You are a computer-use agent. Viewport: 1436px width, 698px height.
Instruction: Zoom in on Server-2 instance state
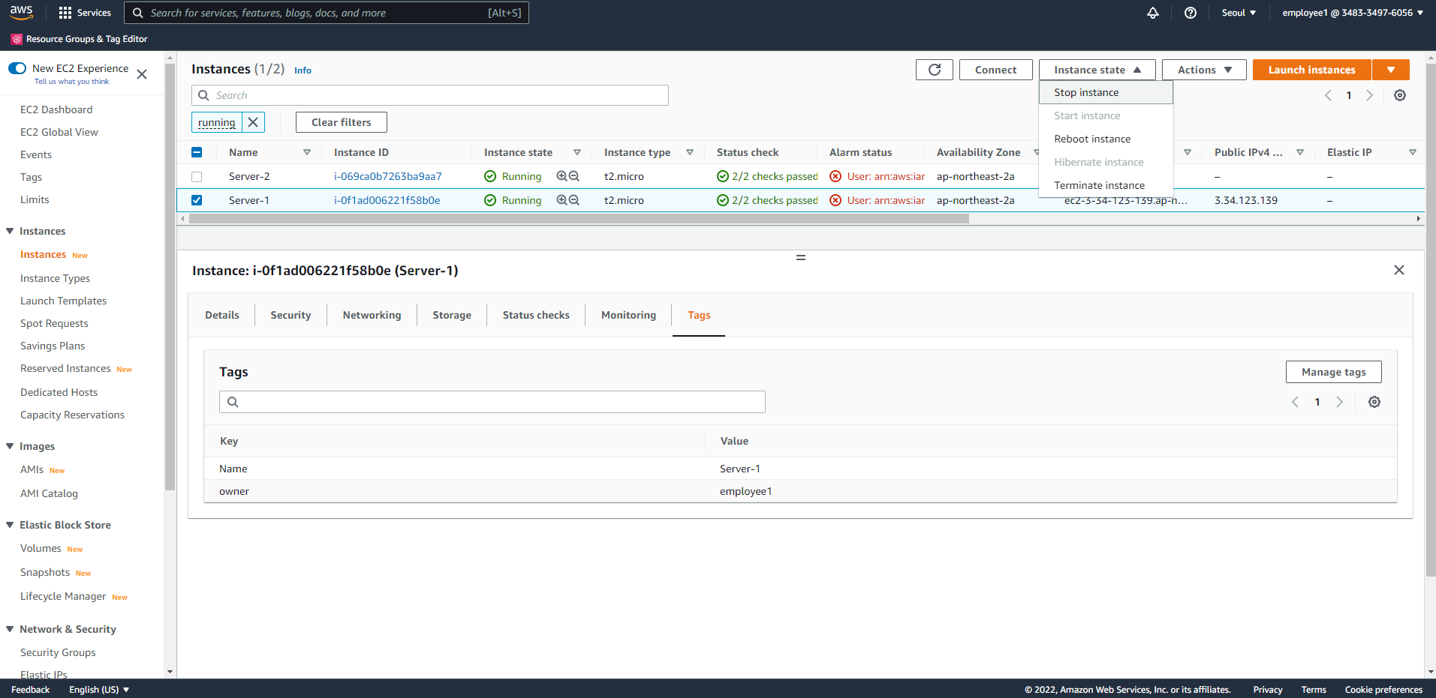561,176
